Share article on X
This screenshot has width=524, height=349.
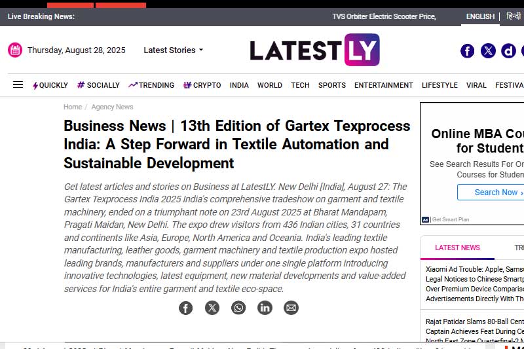point(212,308)
